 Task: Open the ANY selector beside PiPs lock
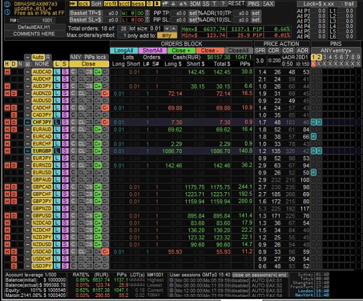click(x=76, y=57)
